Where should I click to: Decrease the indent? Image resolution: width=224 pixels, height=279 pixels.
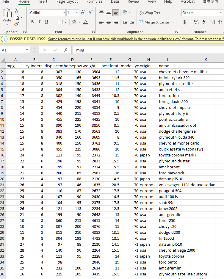(x=125, y=22)
